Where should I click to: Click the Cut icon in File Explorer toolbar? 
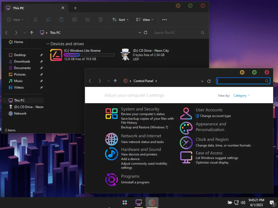click(x=35, y=20)
